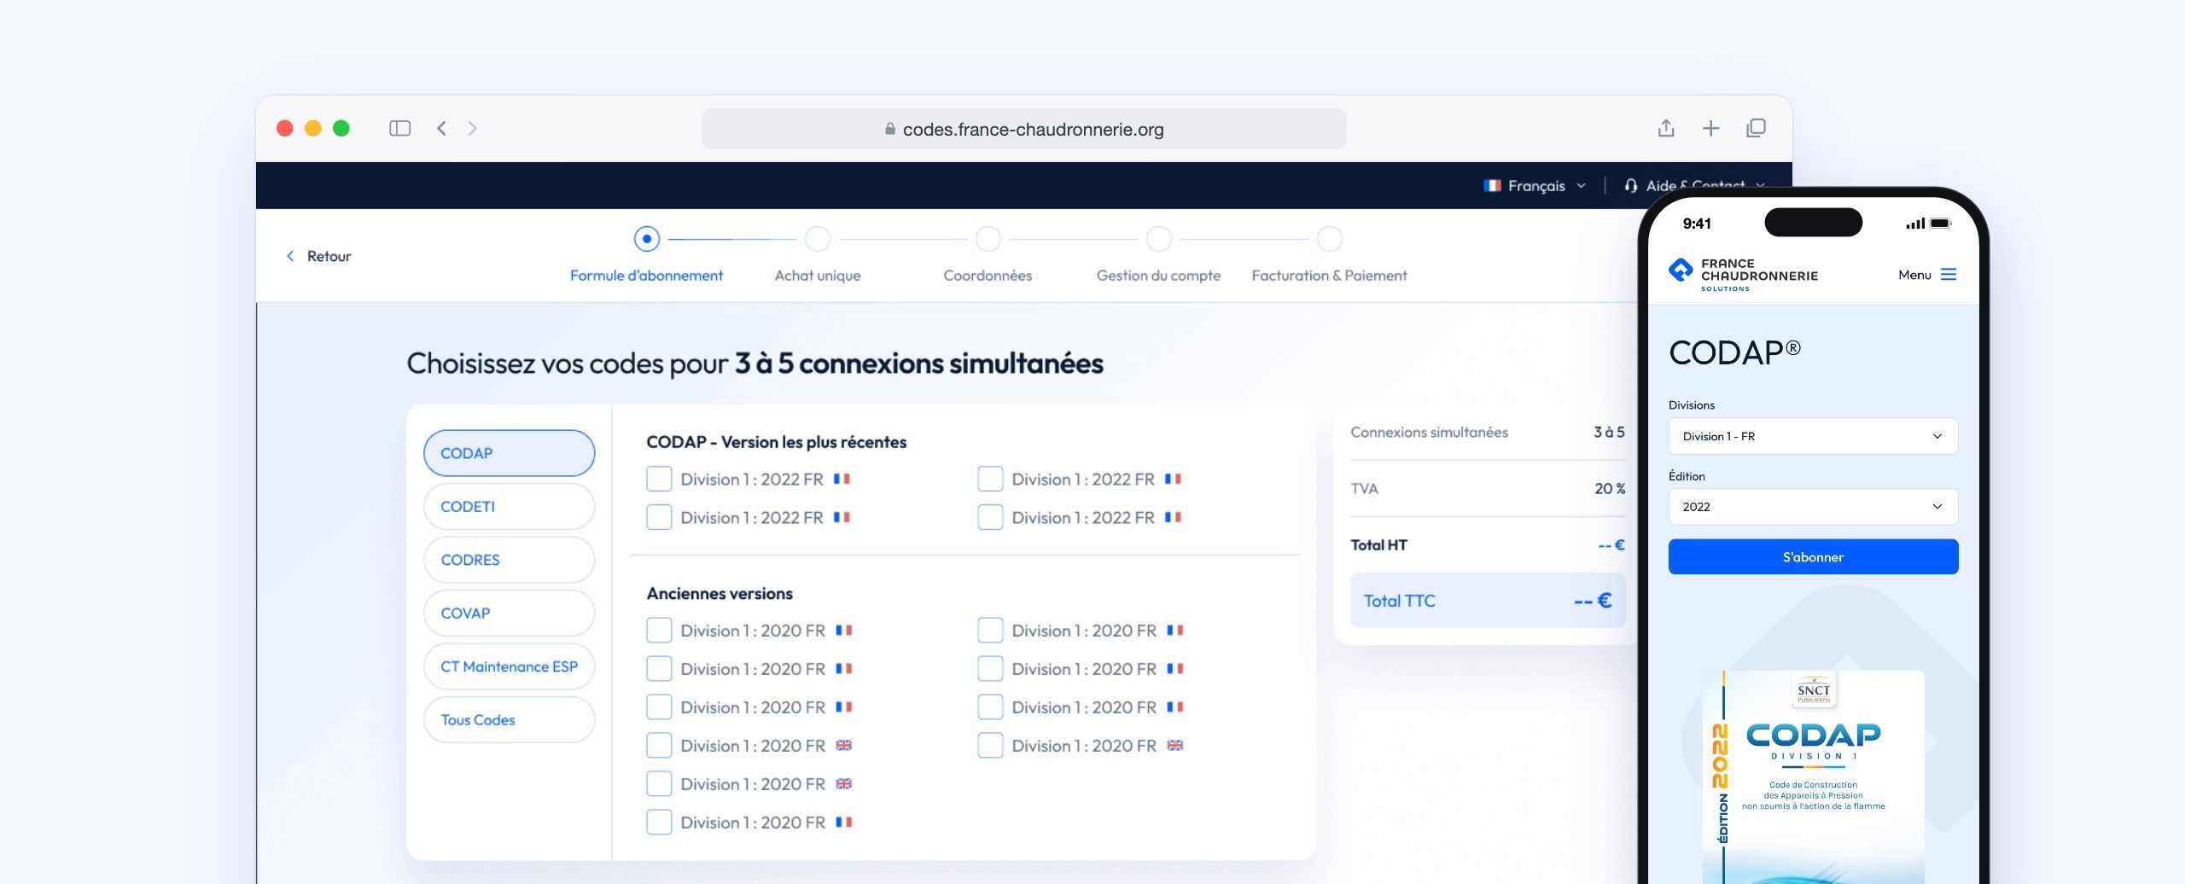Click the French flag beside Français
2185x884 pixels.
tap(1492, 185)
